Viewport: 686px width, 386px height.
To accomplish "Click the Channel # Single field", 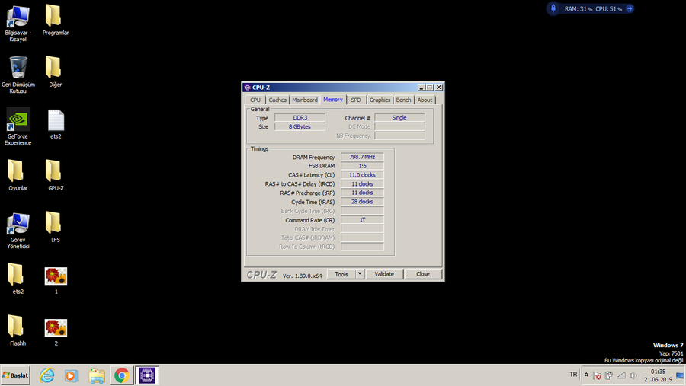I will (x=399, y=117).
